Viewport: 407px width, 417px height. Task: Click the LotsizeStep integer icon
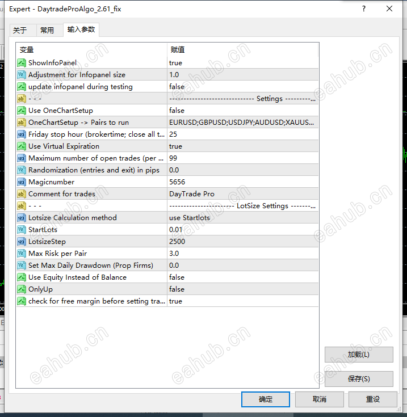pos(22,242)
